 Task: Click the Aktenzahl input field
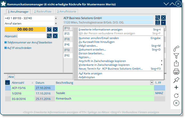coord(32,36)
